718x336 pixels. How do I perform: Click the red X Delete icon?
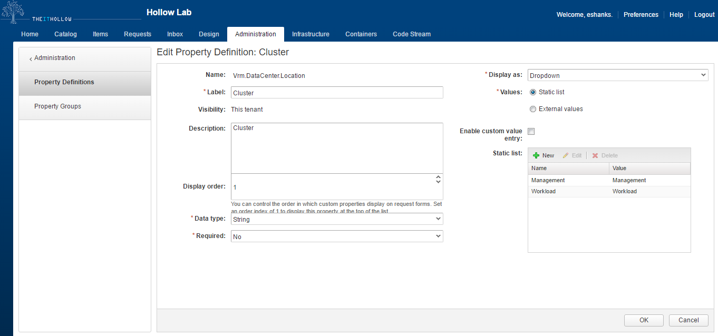point(595,155)
